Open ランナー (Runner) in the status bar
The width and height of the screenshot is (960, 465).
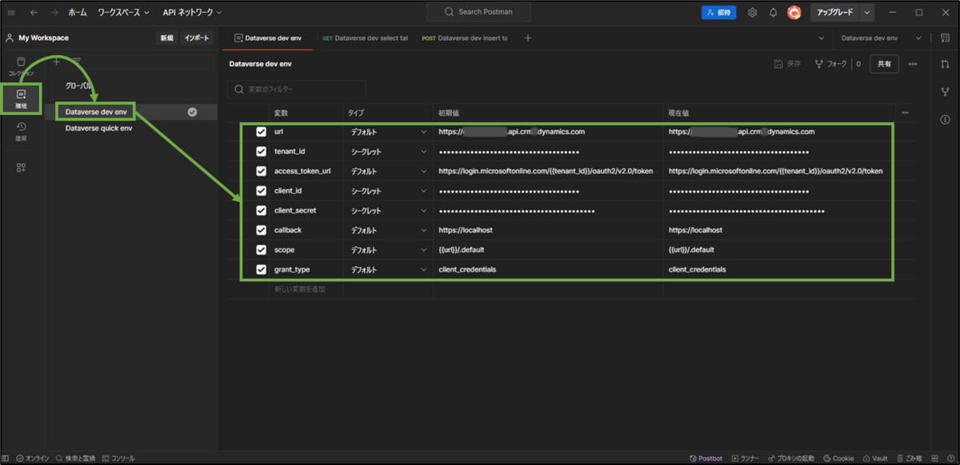tap(744, 459)
